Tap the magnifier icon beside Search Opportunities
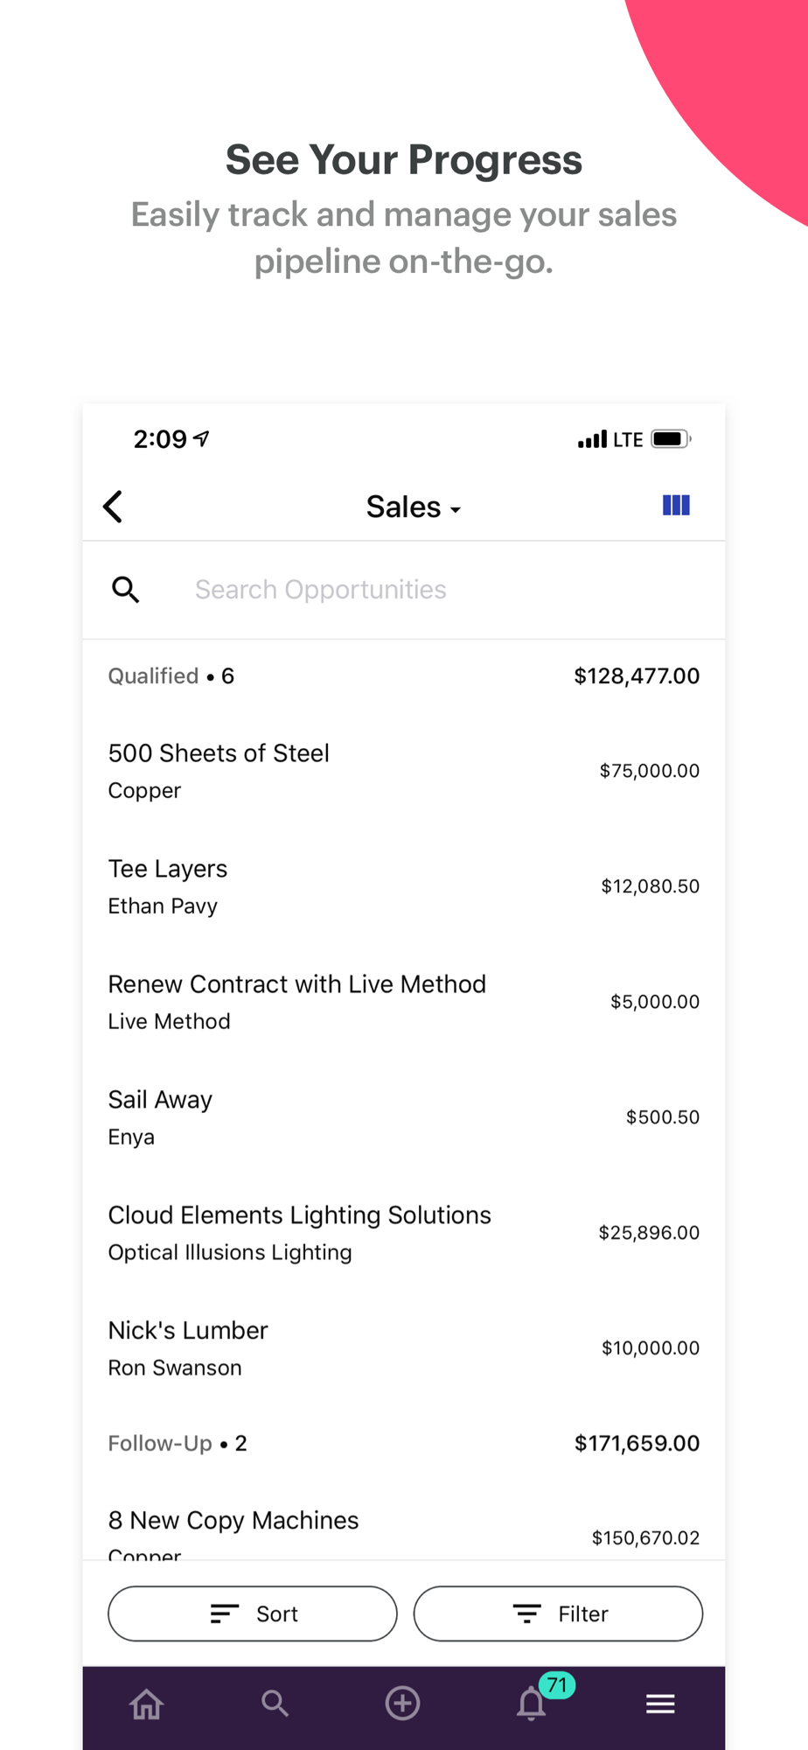This screenshot has height=1750, width=808. click(126, 590)
